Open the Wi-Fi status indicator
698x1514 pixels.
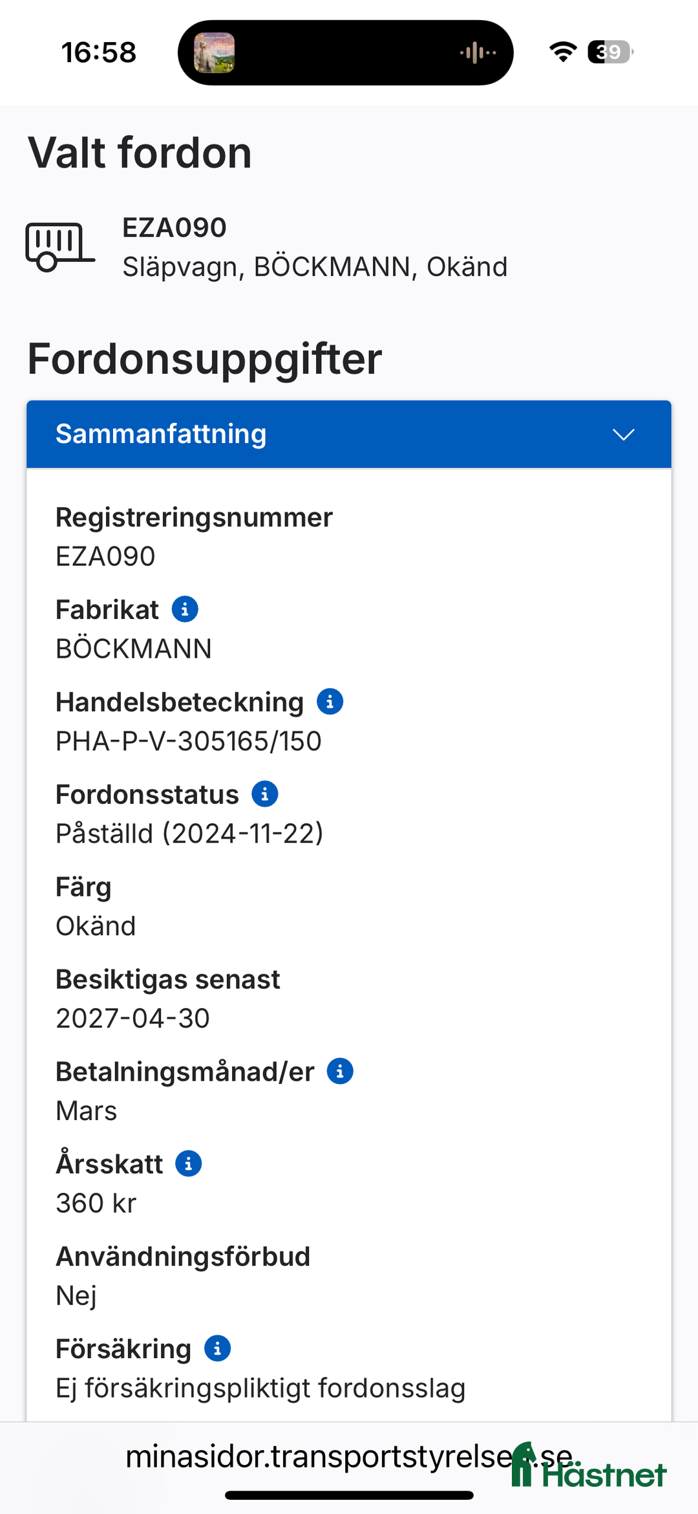563,53
